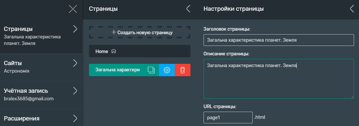Delete the Загальна характери page with trash icon
The height and width of the screenshot is (126, 359).
[183, 70]
